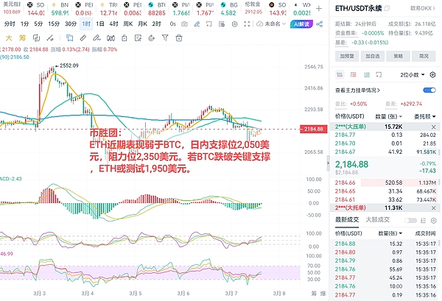Screen dimensions: 442x301
Task: Click the 加自选 button
Action: pyautogui.click(x=374, y=54)
